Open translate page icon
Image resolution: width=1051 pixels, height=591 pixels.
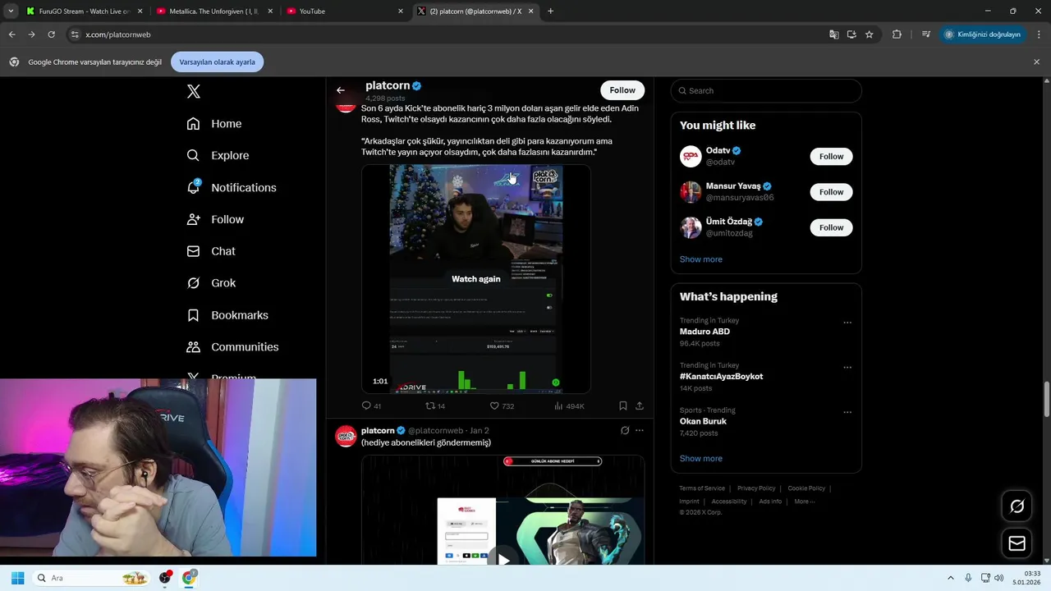click(x=833, y=34)
